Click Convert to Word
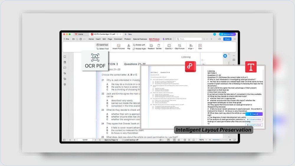 pos(254,119)
